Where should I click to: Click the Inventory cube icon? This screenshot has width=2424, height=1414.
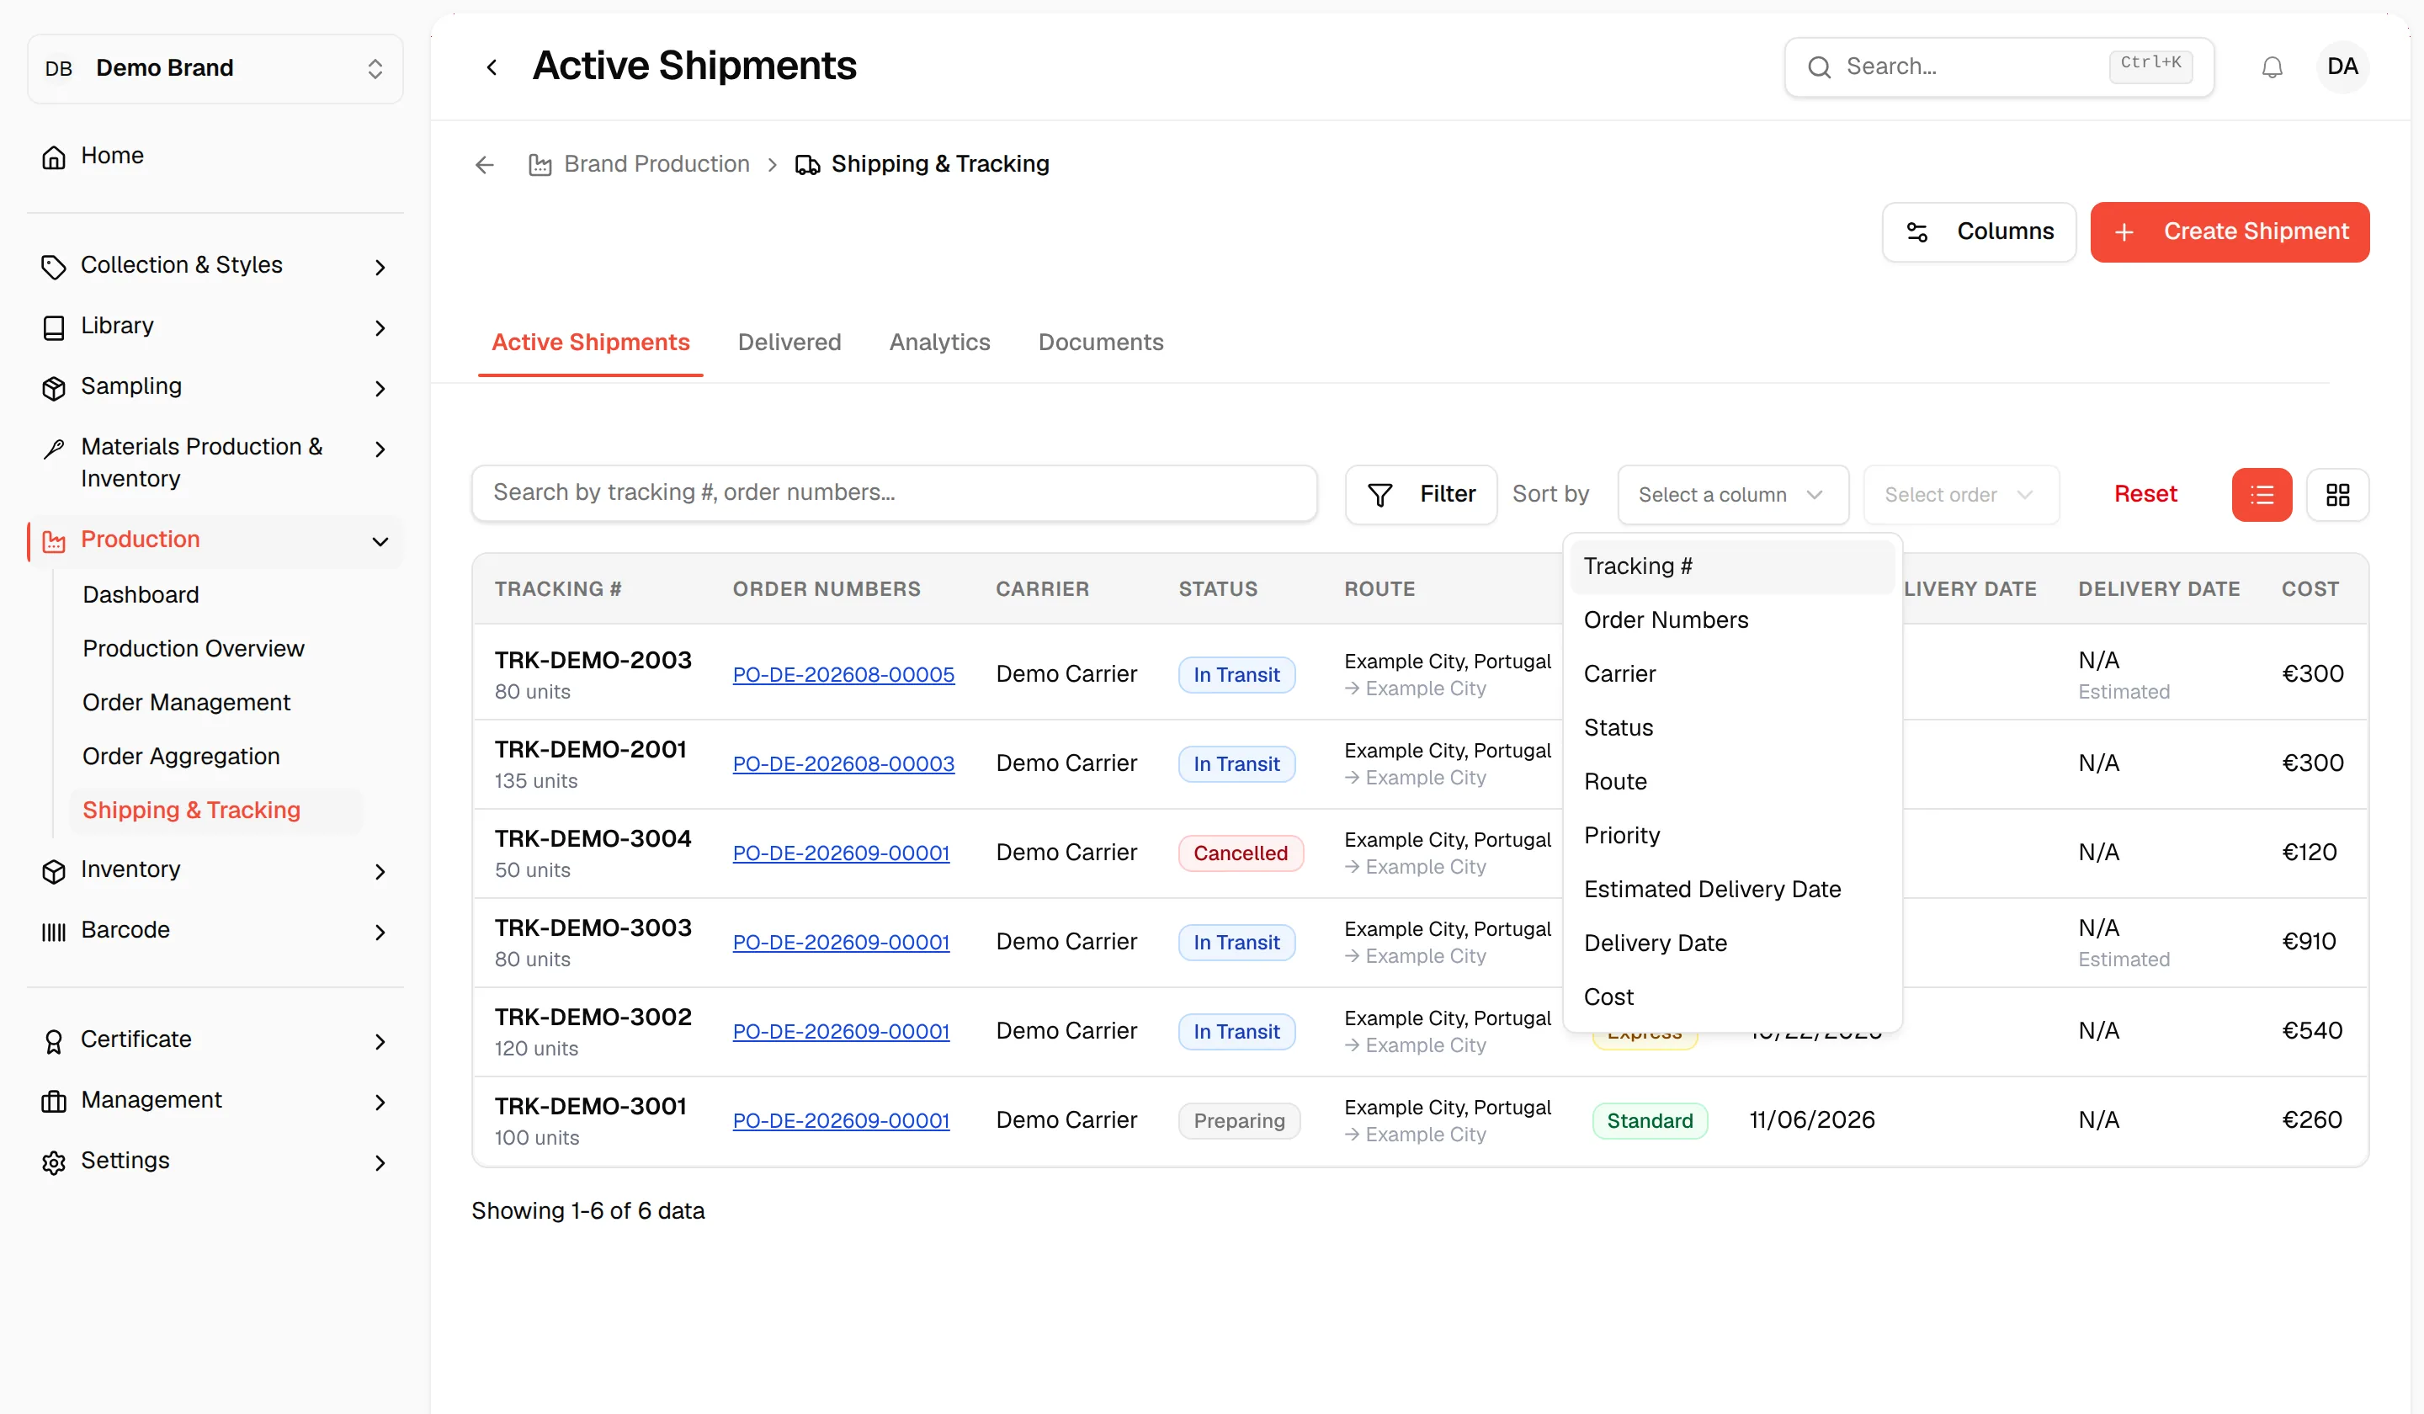[x=54, y=870]
